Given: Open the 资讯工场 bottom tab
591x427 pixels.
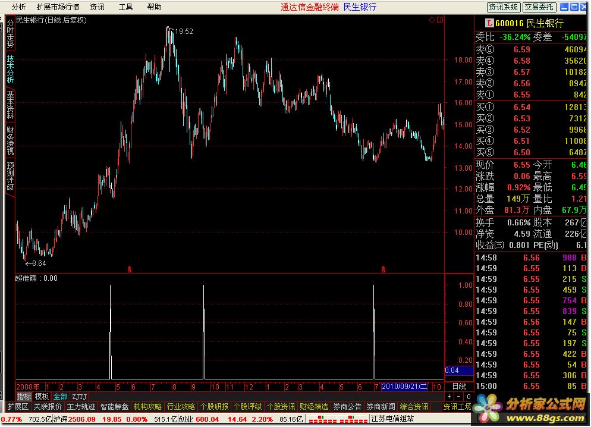Looking at the screenshot, I should 457,407.
